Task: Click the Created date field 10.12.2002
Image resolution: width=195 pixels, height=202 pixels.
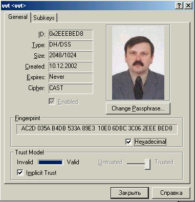Action: click(x=71, y=67)
